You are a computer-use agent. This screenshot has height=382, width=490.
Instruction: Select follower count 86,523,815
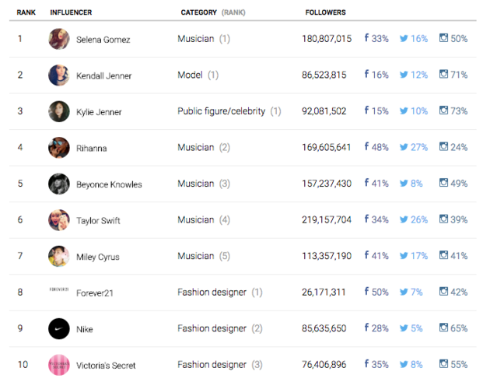point(324,75)
